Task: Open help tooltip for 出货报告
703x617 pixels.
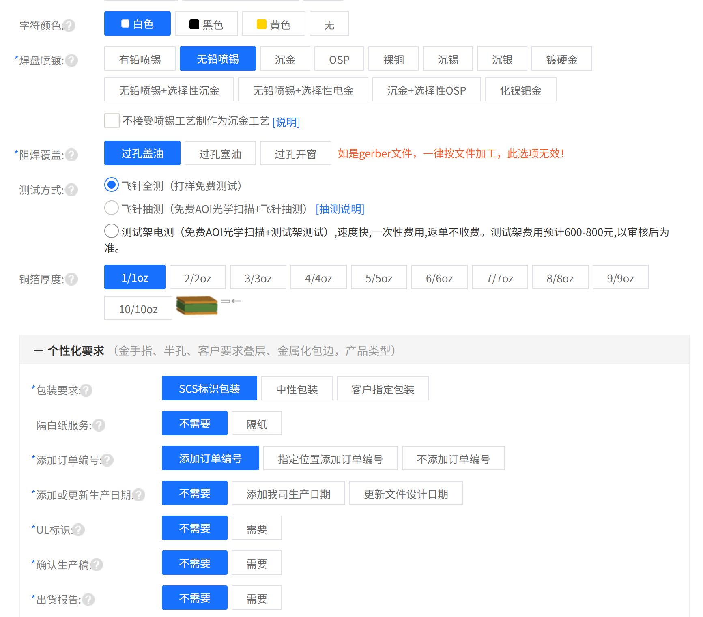Action: [x=88, y=600]
